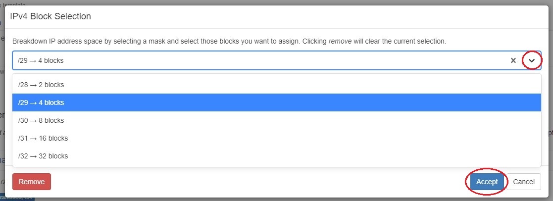Focus the mask selection combo box field
553x201 pixels.
click(248, 60)
